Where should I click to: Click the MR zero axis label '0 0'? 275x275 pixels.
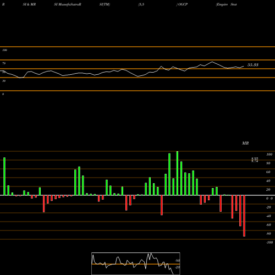[269, 199]
